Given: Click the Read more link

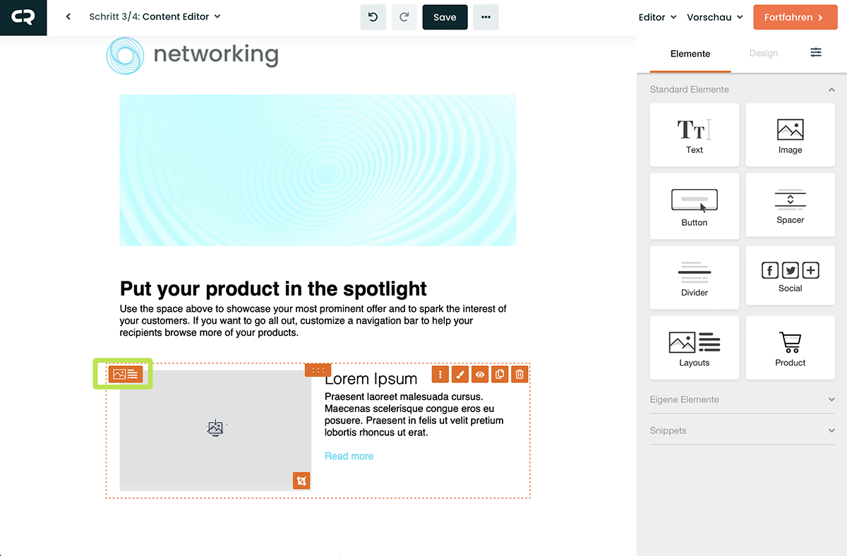Looking at the screenshot, I should coord(349,456).
